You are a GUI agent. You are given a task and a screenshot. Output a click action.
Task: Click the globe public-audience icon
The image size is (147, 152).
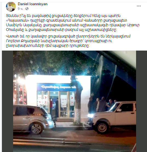27,9
